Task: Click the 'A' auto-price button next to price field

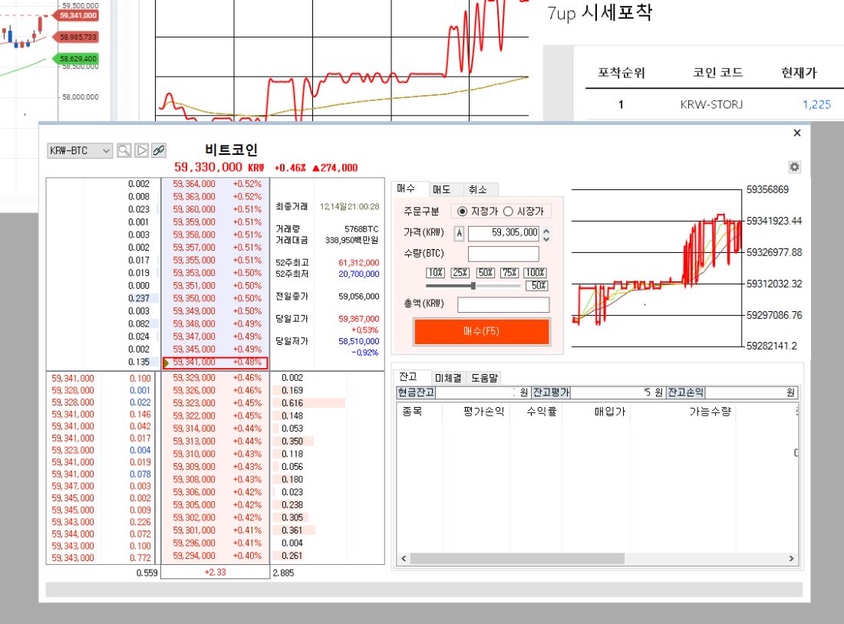Action: coord(460,233)
